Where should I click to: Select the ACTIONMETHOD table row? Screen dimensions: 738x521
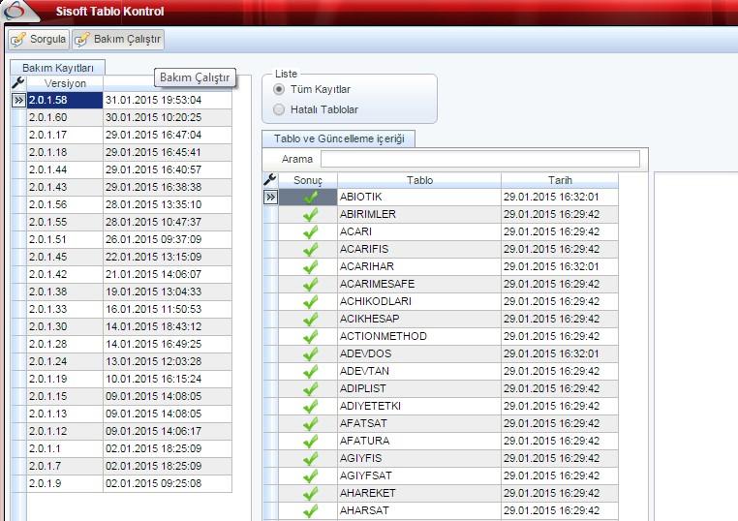(419, 337)
